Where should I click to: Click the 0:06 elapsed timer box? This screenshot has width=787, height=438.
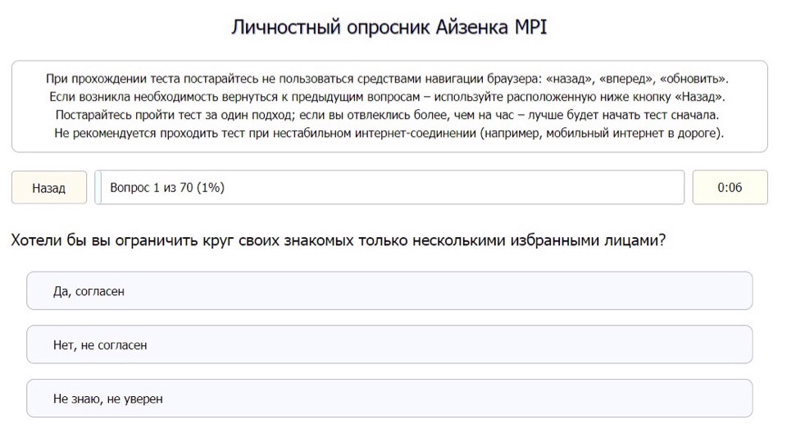pyautogui.click(x=730, y=188)
